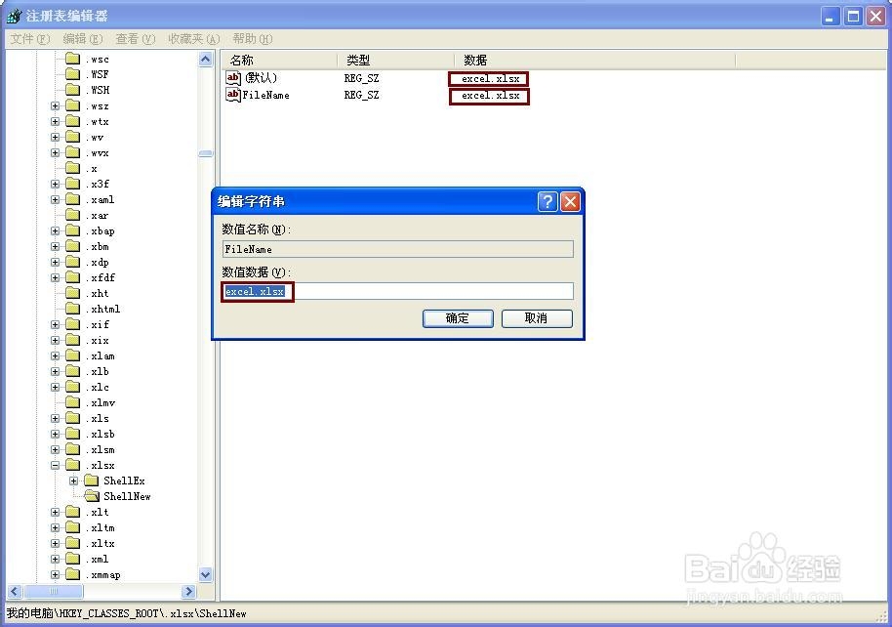Click the 确定 button in the dialog
The width and height of the screenshot is (892, 627).
point(457,318)
